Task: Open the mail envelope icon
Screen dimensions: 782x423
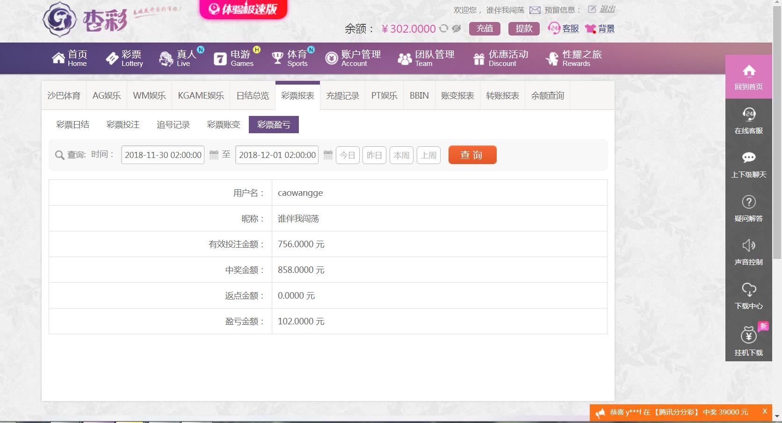Action: (x=535, y=10)
